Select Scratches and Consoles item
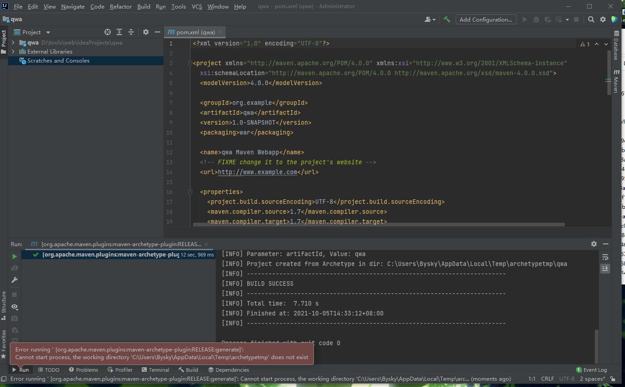The height and width of the screenshot is (387, 625). coord(58,61)
